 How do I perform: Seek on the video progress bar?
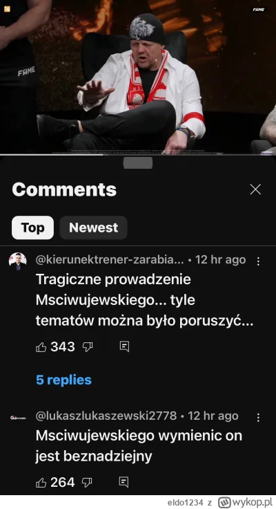click(x=138, y=154)
